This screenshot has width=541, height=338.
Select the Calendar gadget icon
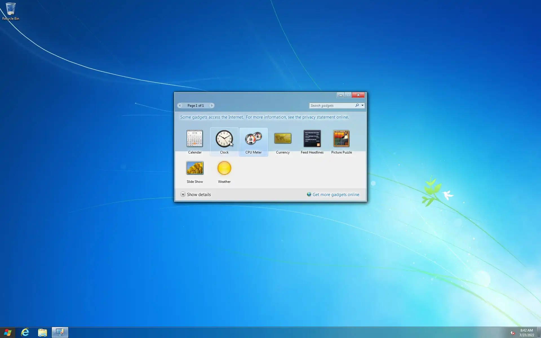tap(195, 139)
